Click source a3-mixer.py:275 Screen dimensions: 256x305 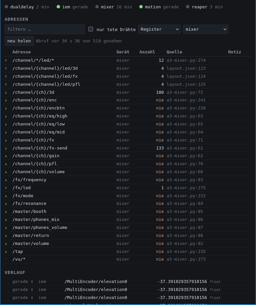(x=186, y=188)
